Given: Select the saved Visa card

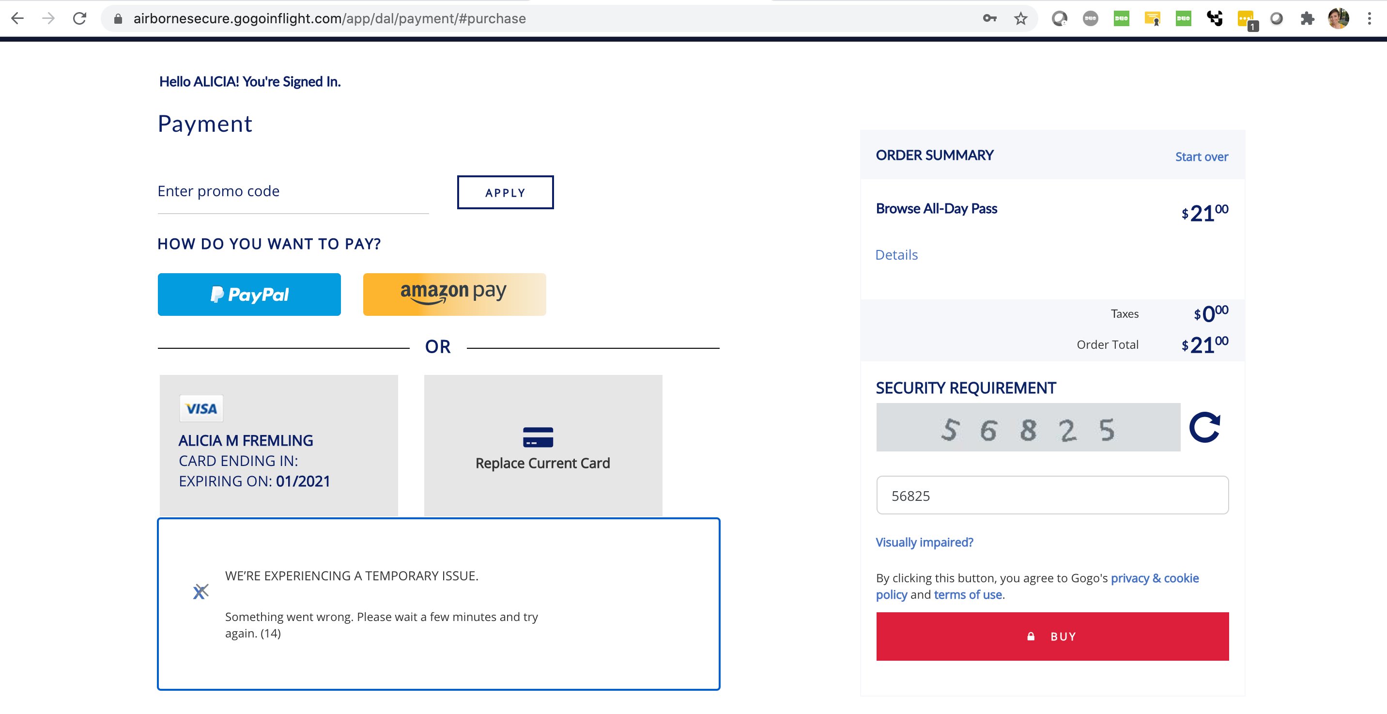Looking at the screenshot, I should [x=278, y=445].
